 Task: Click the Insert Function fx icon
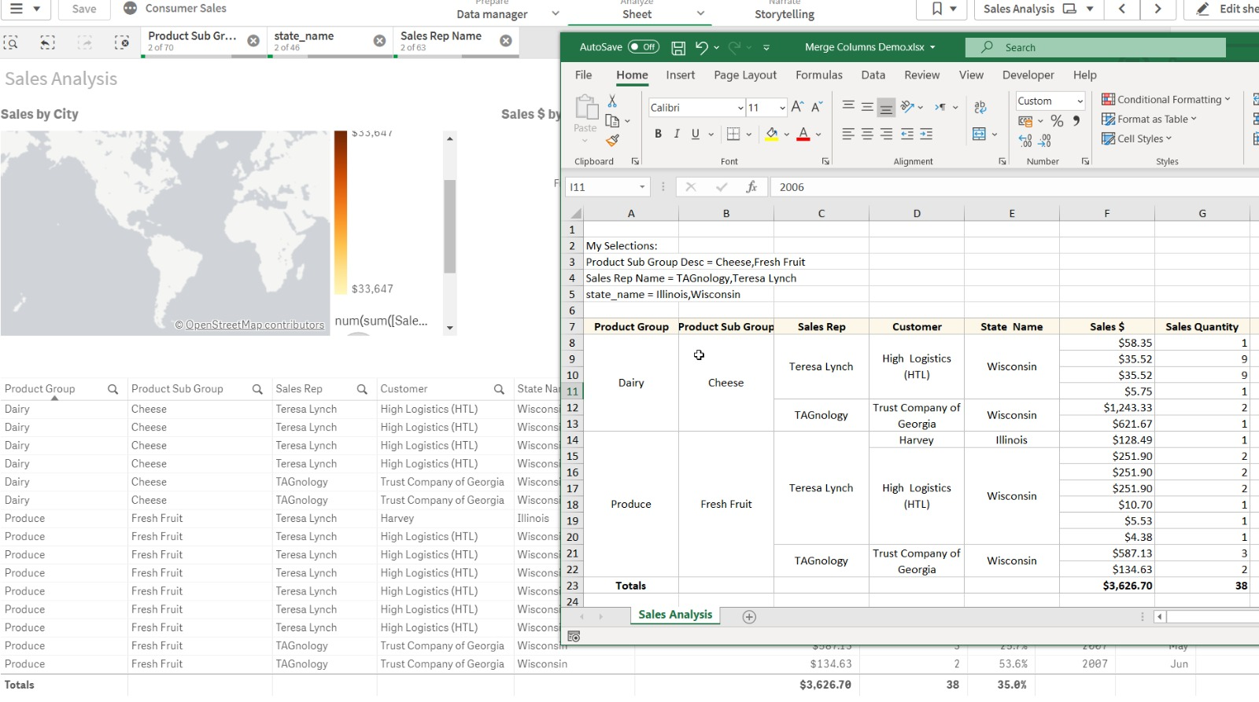[x=751, y=187]
